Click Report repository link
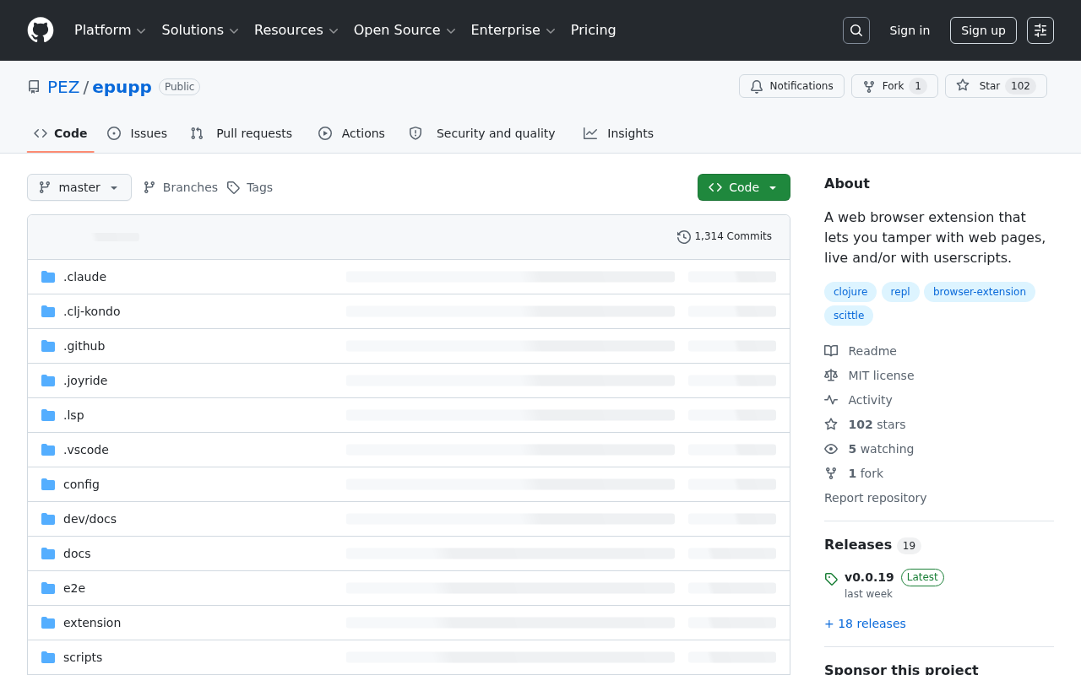Screen dimensions: 1081x675 [x=875, y=498]
